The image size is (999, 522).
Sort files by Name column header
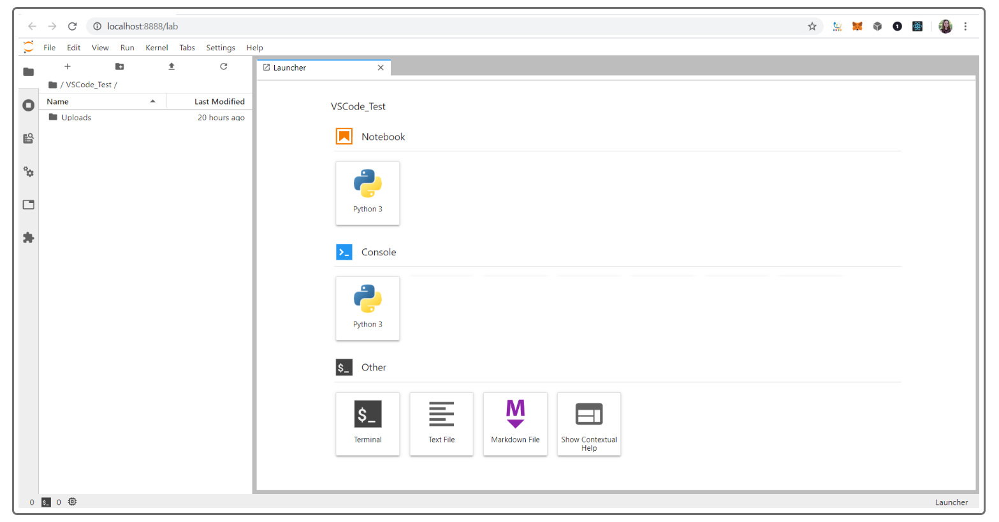pyautogui.click(x=103, y=101)
